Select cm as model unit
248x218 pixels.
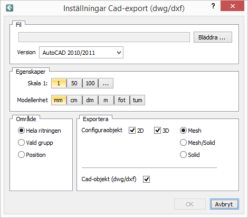pyautogui.click(x=74, y=100)
